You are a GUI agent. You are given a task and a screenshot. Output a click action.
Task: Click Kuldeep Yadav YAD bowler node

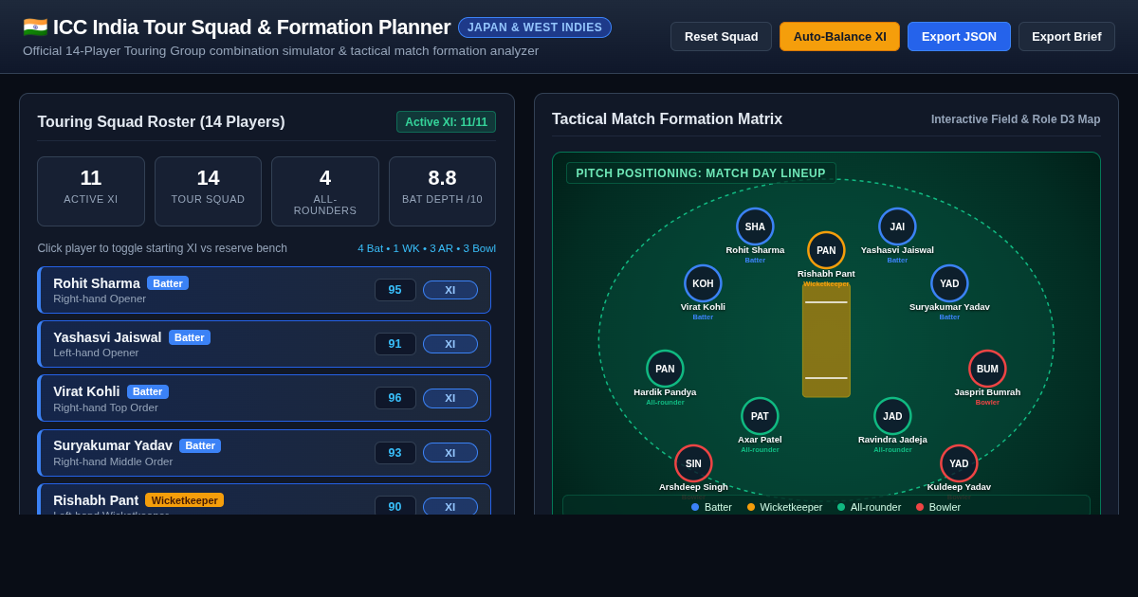coord(959,463)
